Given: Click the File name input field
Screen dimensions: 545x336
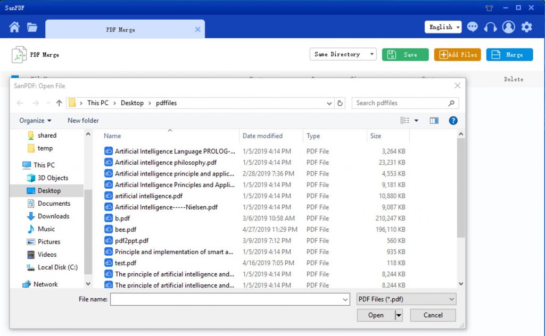Looking at the screenshot, I should [229, 299].
